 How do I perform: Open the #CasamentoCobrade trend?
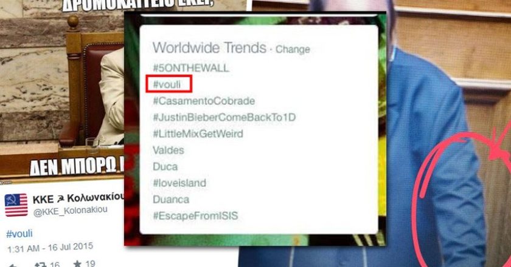[x=204, y=101]
